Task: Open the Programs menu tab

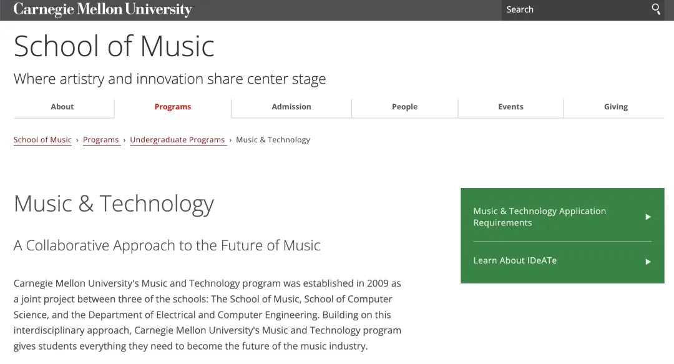Action: click(173, 107)
